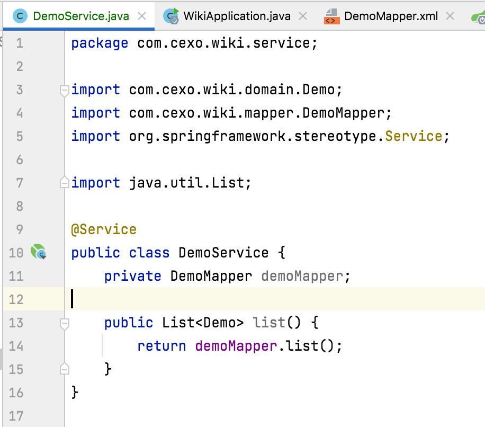Click the 'list' method name on line 13
The width and height of the screenshot is (485, 427).
coord(269,323)
